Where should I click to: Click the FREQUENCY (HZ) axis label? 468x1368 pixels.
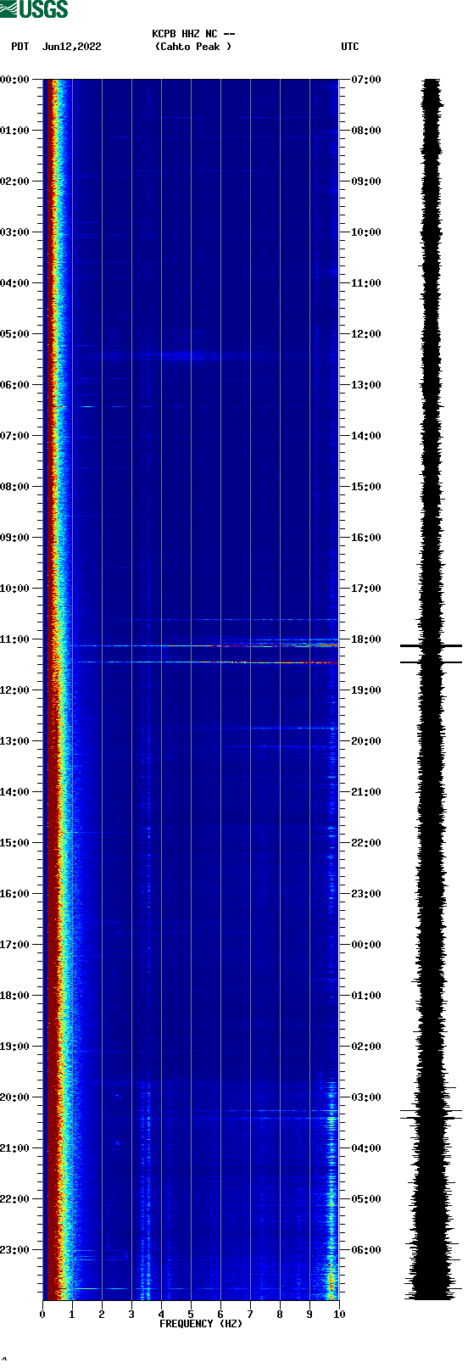(x=201, y=1324)
